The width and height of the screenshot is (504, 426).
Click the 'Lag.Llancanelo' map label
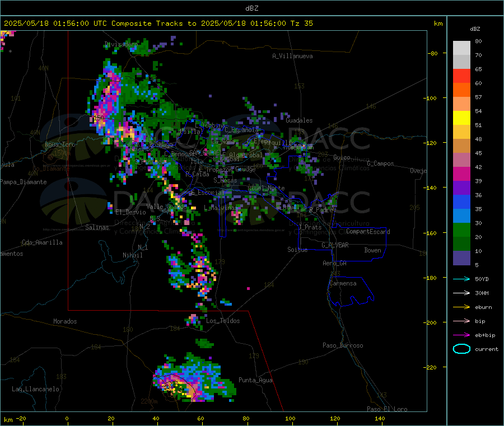pos(35,389)
